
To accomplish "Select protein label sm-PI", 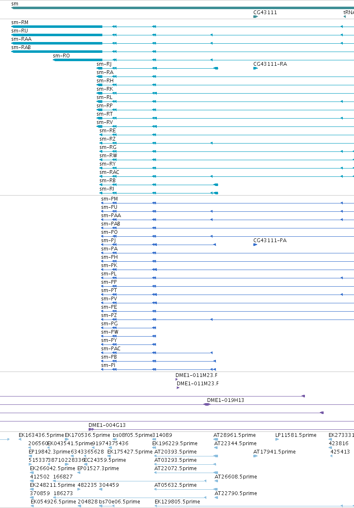I will click(108, 365).
